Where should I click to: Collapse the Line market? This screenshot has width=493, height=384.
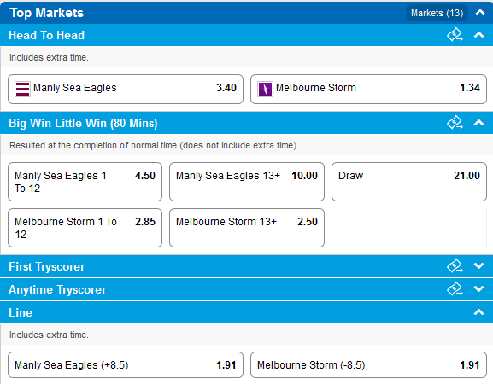click(x=478, y=312)
